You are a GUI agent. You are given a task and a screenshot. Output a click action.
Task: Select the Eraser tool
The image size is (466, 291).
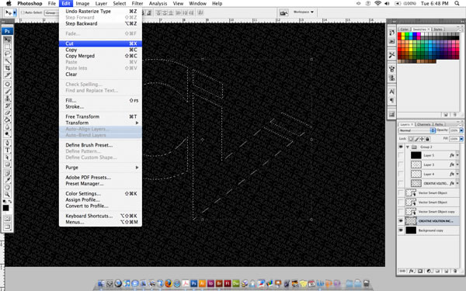(8, 113)
